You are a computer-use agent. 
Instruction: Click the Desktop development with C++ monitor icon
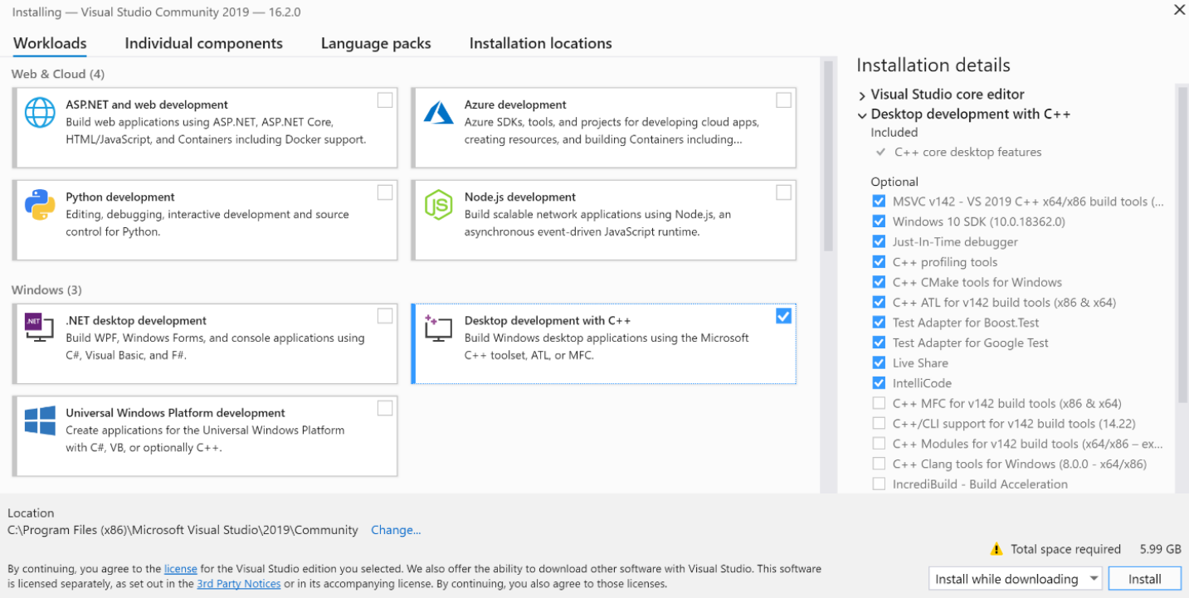[x=438, y=328]
